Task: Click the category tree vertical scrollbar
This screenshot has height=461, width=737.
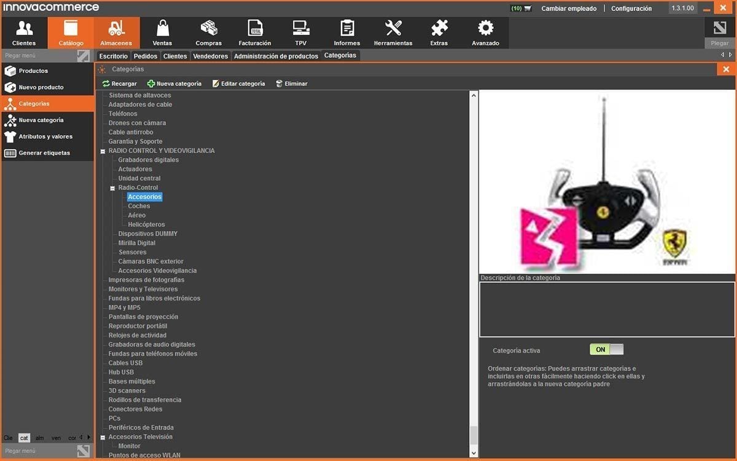Action: tap(474, 434)
